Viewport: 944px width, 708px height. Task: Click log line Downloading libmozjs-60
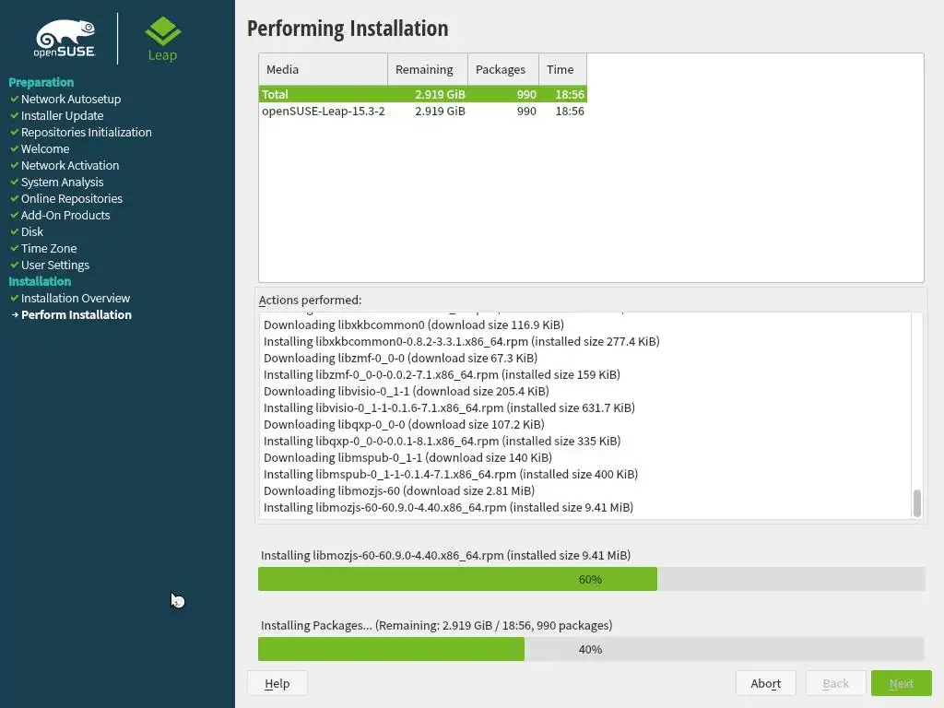(x=399, y=490)
